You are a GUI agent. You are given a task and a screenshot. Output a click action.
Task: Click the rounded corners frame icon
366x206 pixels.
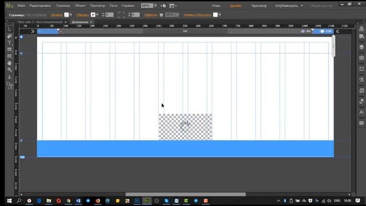coord(121,15)
